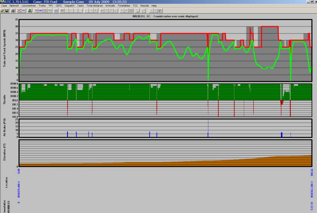The image size is (317, 213).
Task: Open the Dispatch menu
Action: [x=69, y=6]
